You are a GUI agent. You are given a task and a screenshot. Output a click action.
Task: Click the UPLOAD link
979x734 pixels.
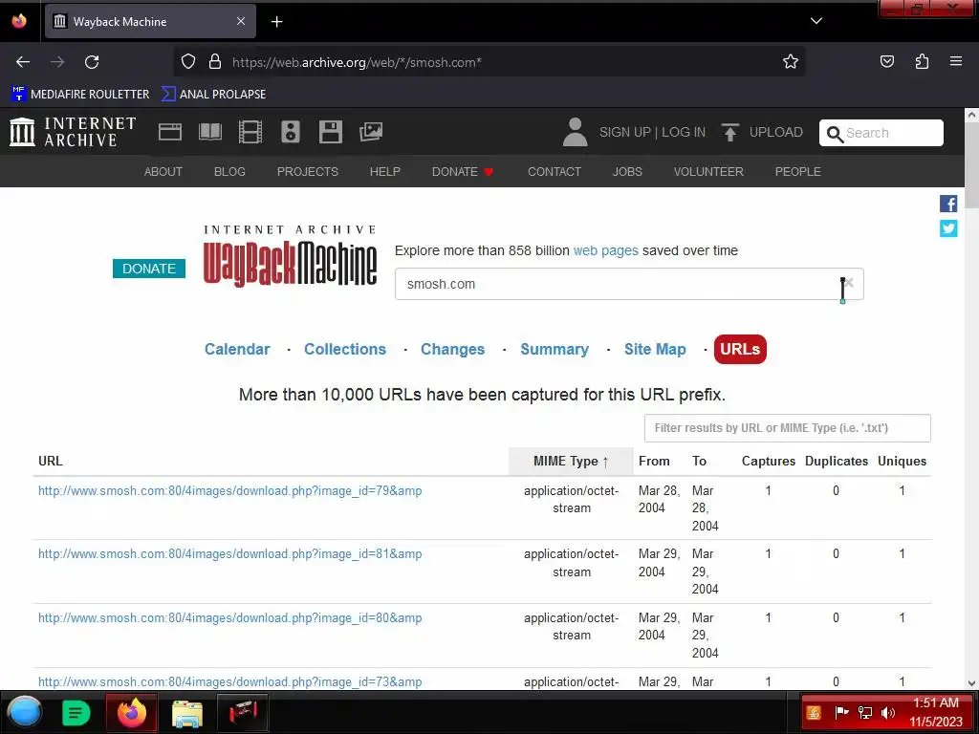click(776, 132)
